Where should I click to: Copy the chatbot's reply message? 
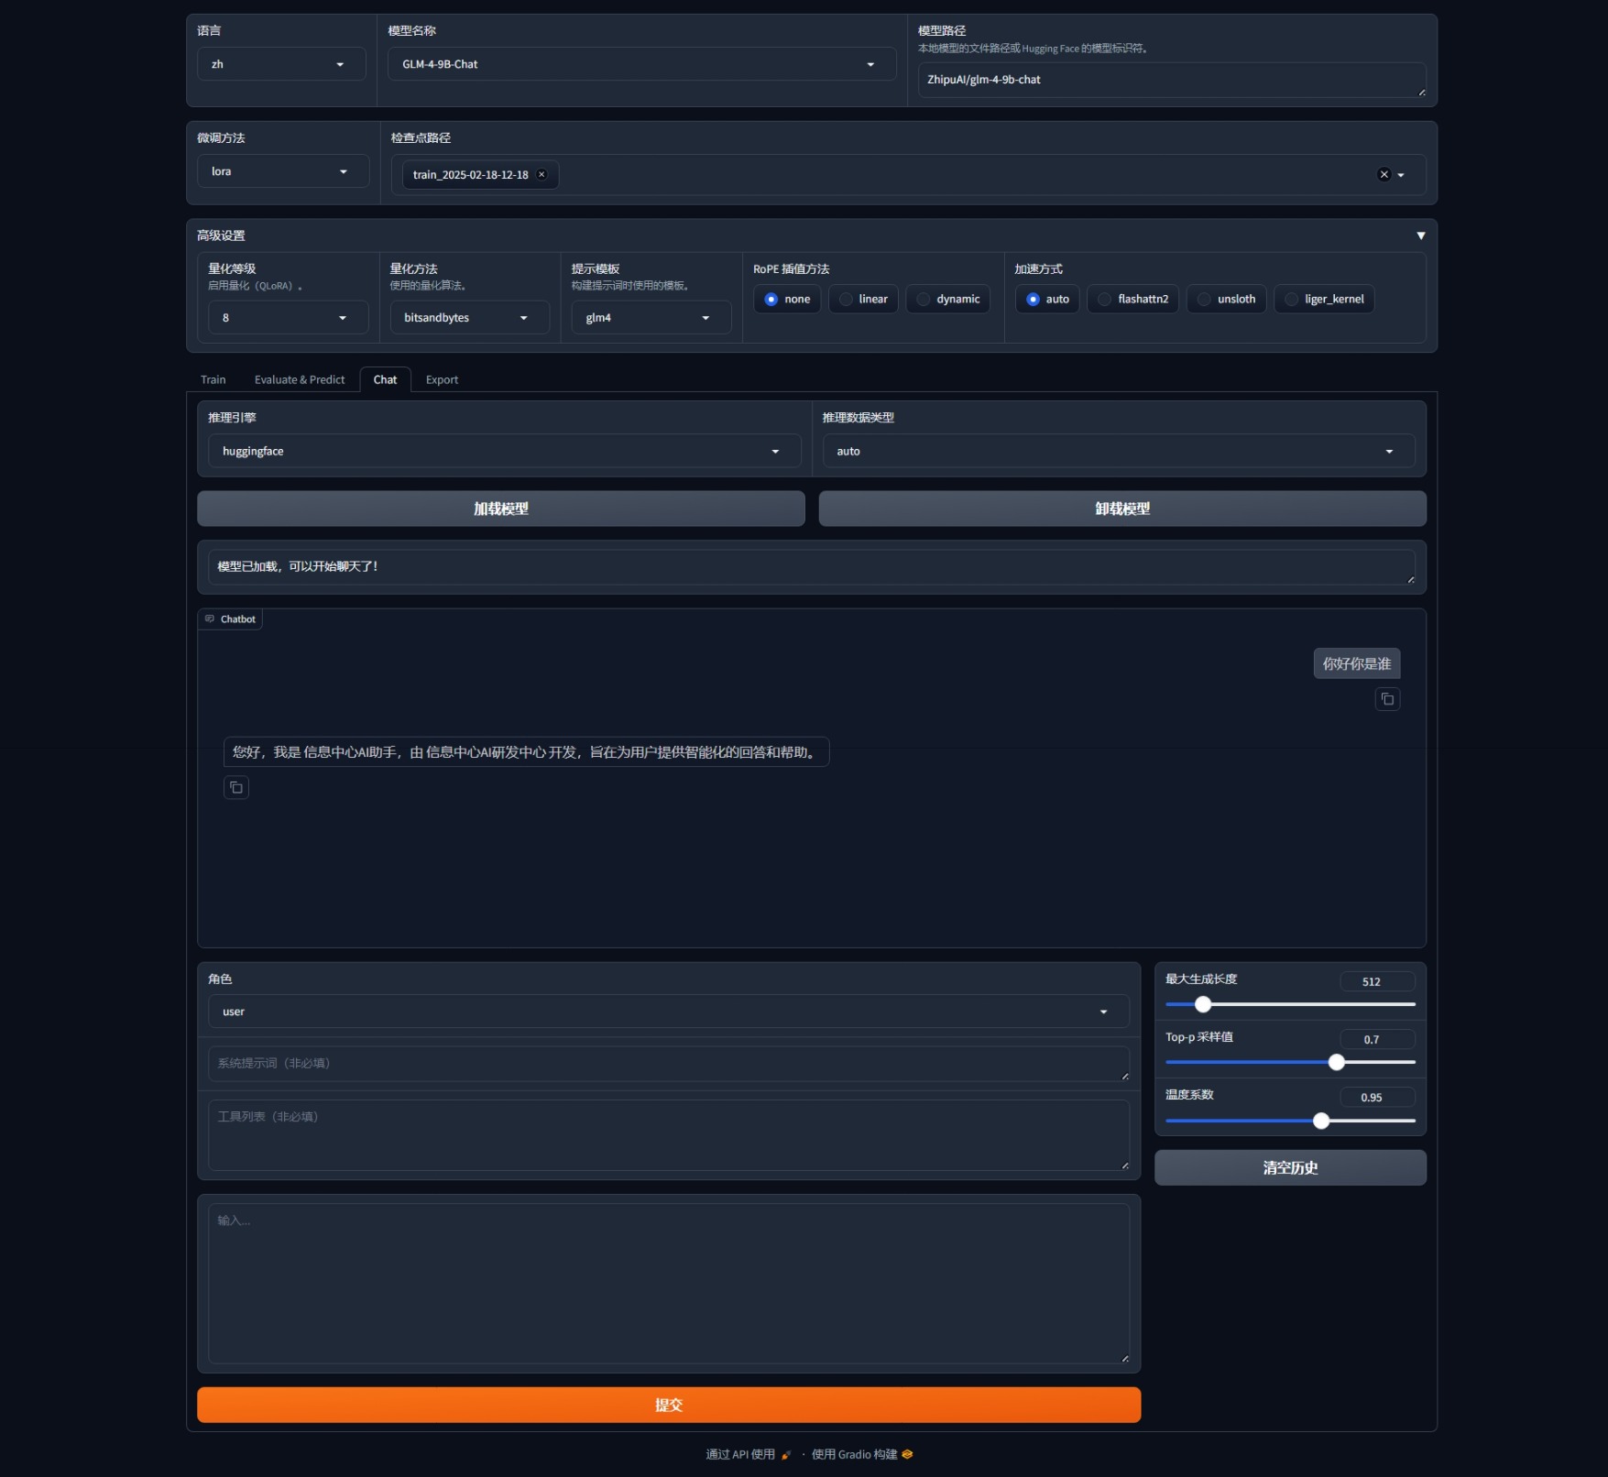[236, 788]
